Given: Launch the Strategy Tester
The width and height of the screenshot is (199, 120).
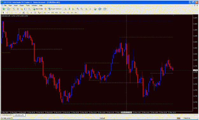Looking at the screenshot, I should pos(29,9).
